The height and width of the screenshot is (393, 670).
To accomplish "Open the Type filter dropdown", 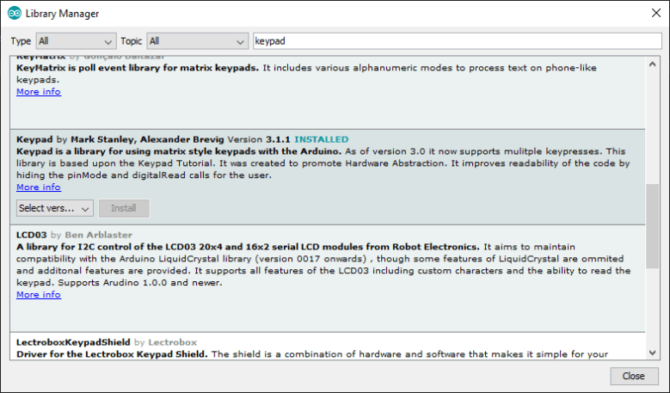I will click(76, 41).
